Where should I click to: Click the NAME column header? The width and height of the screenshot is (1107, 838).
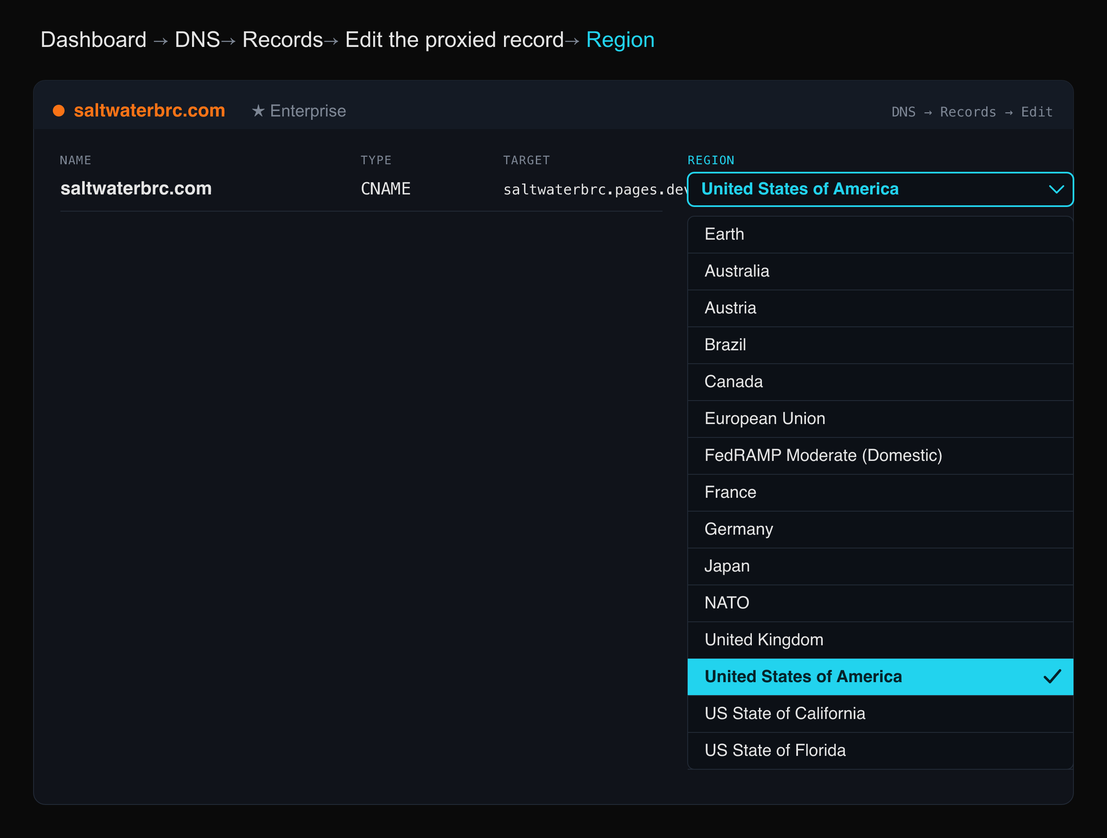click(x=75, y=160)
